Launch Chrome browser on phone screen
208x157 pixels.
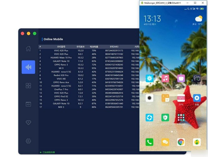click(181, 142)
